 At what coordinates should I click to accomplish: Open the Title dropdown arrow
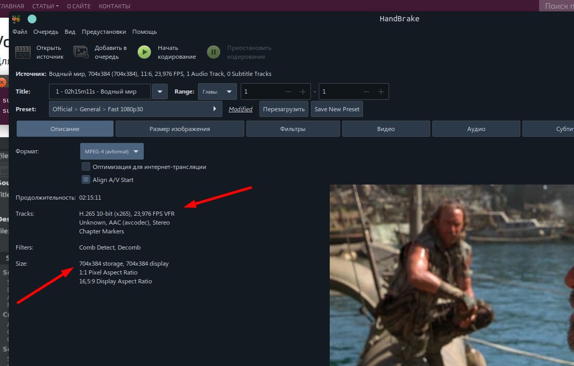[x=159, y=91]
